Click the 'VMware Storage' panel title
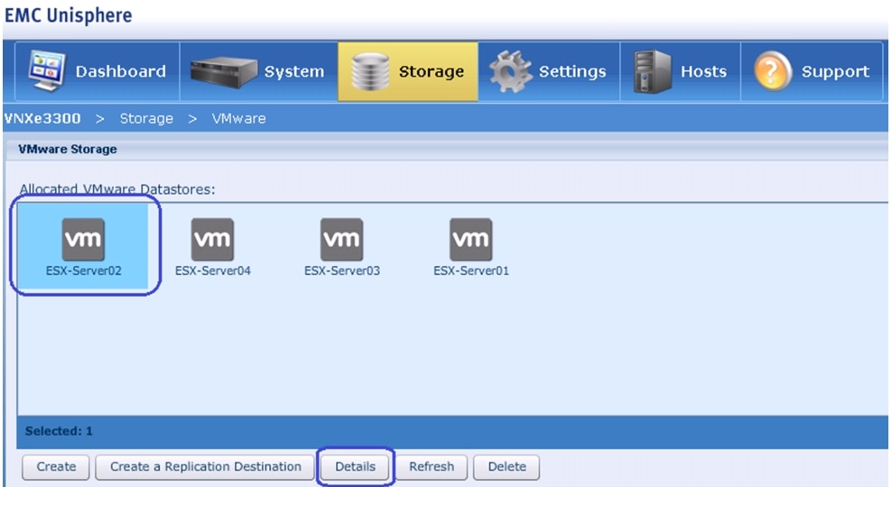Viewport: 892px width, 514px height. click(67, 150)
